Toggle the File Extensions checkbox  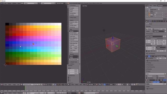click(x=157, y=76)
